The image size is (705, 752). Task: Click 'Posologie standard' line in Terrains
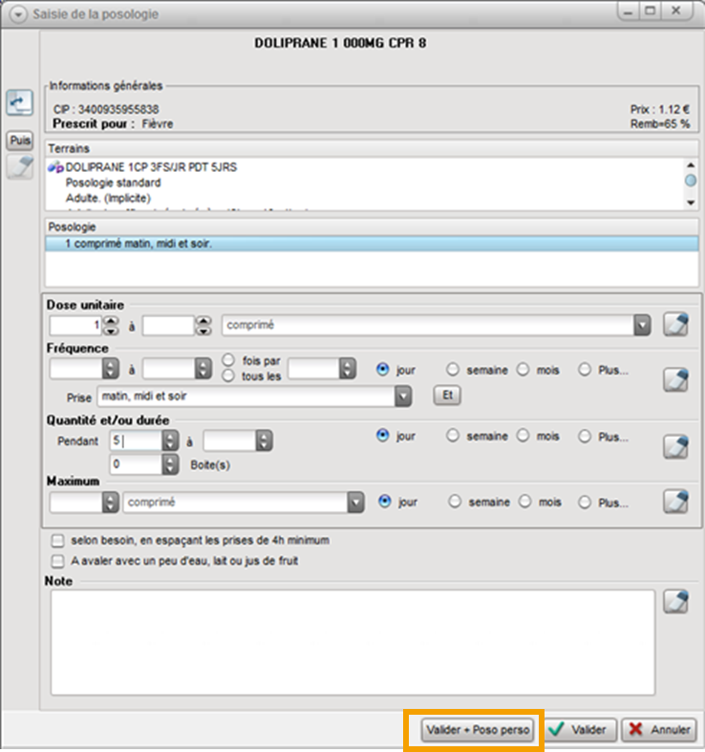click(113, 183)
